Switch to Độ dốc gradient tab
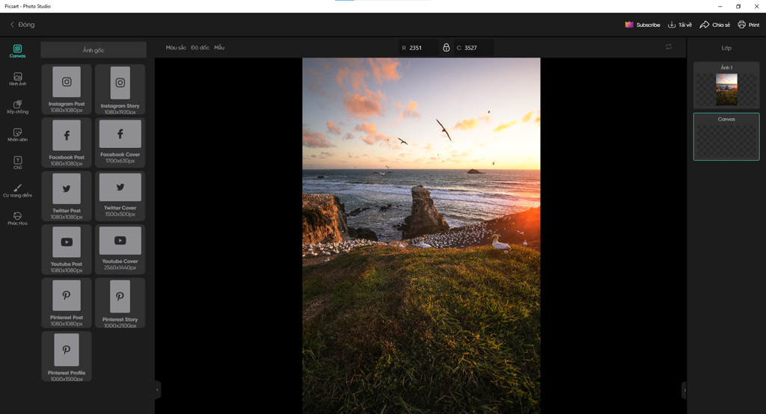This screenshot has height=414, width=766. (200, 47)
